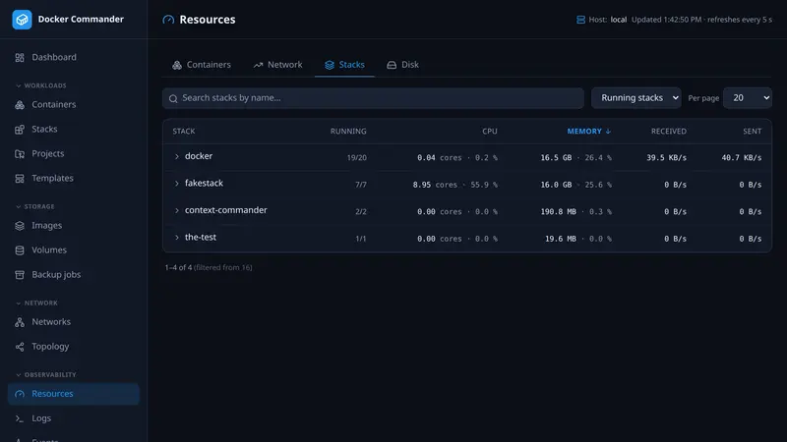Click the Memory sort arrow

click(x=608, y=132)
